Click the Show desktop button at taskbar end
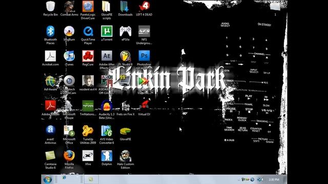The height and width of the screenshot is (184, 328). (x=285, y=179)
